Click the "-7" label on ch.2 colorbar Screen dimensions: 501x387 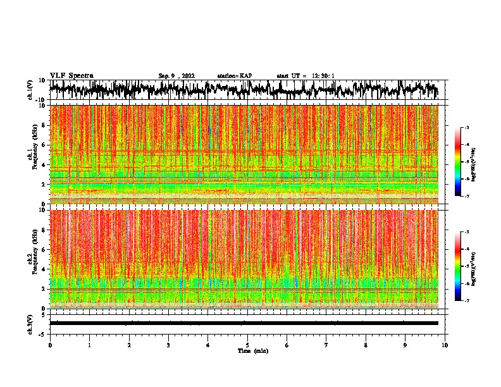[x=466, y=300]
